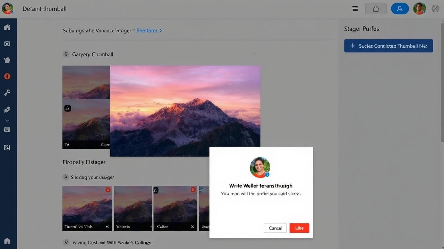The image size is (444, 249).
Task: Open the wrench tools icon in sidebar
Action: [x=7, y=93]
